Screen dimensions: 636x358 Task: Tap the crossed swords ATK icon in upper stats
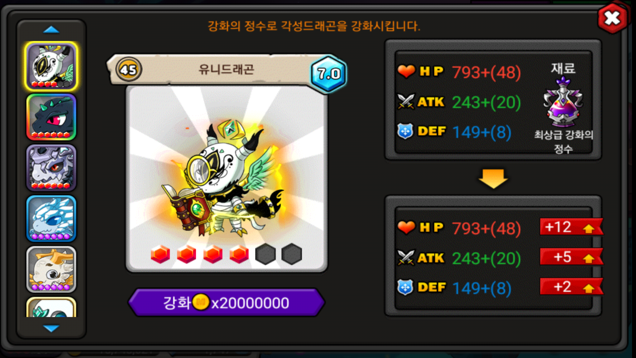pyautogui.click(x=406, y=101)
